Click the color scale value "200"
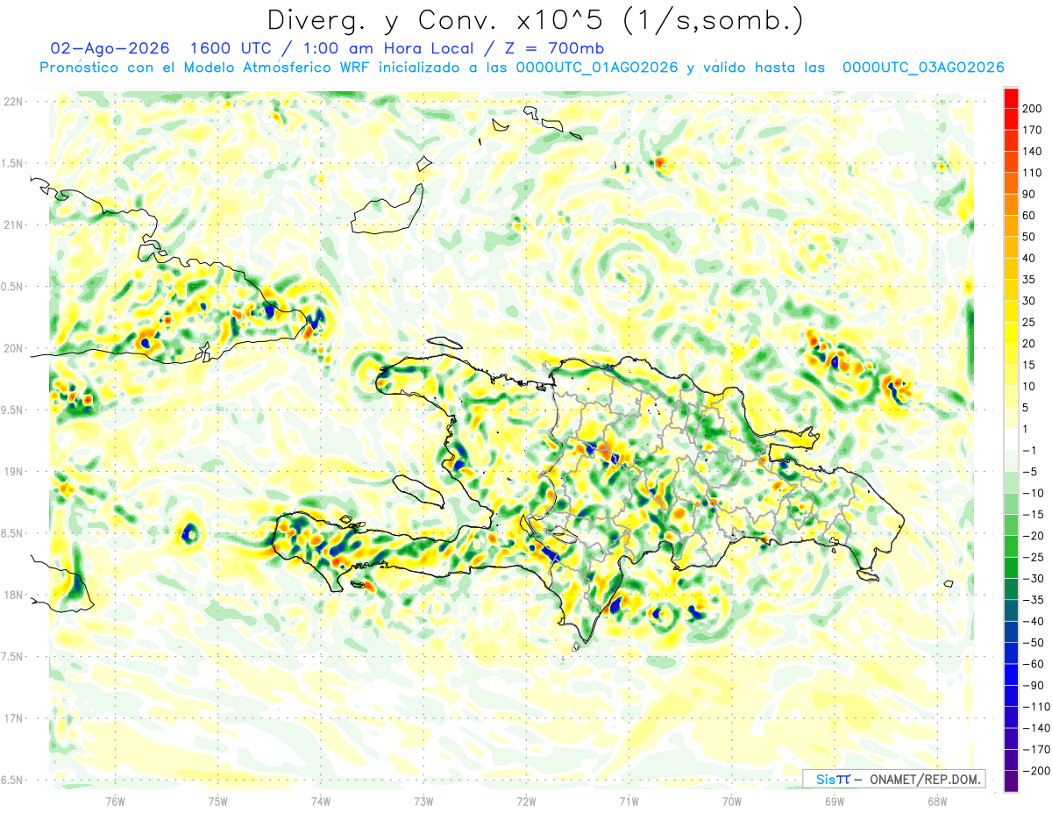Screen dimensions: 1052x813 (1033, 109)
